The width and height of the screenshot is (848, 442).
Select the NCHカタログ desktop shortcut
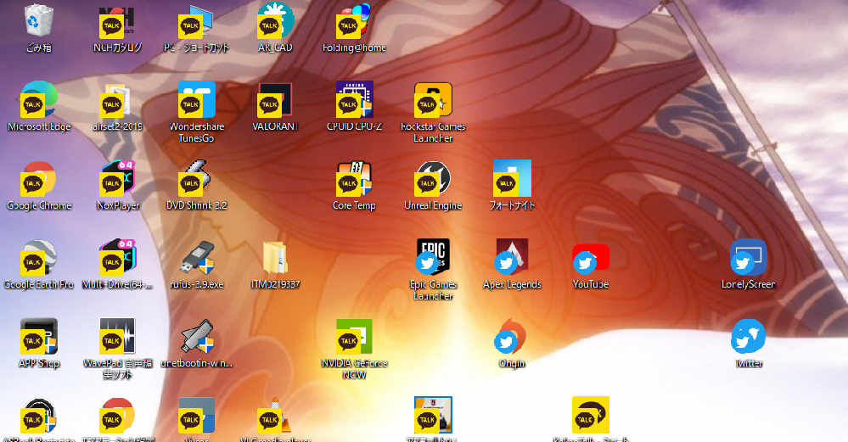pos(117,21)
